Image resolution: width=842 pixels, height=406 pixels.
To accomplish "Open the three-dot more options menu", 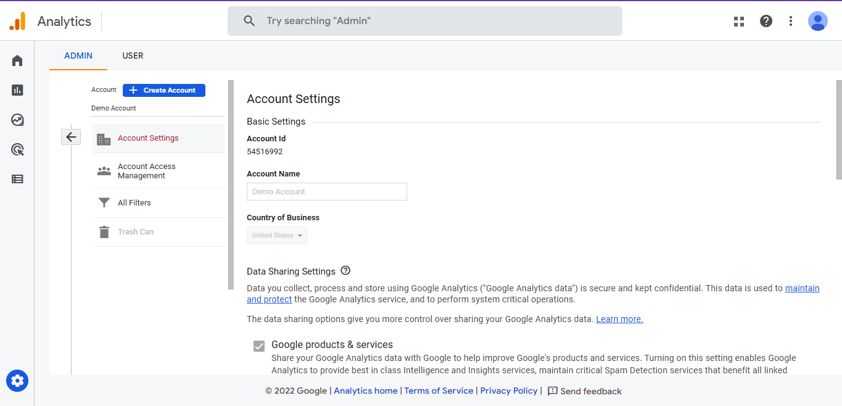I will click(791, 21).
